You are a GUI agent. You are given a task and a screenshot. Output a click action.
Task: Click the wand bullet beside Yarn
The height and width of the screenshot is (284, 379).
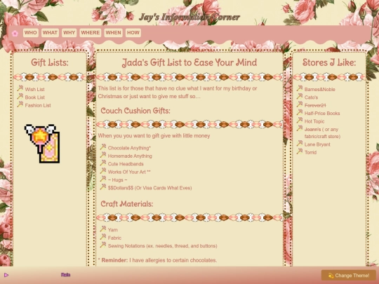pos(103,229)
